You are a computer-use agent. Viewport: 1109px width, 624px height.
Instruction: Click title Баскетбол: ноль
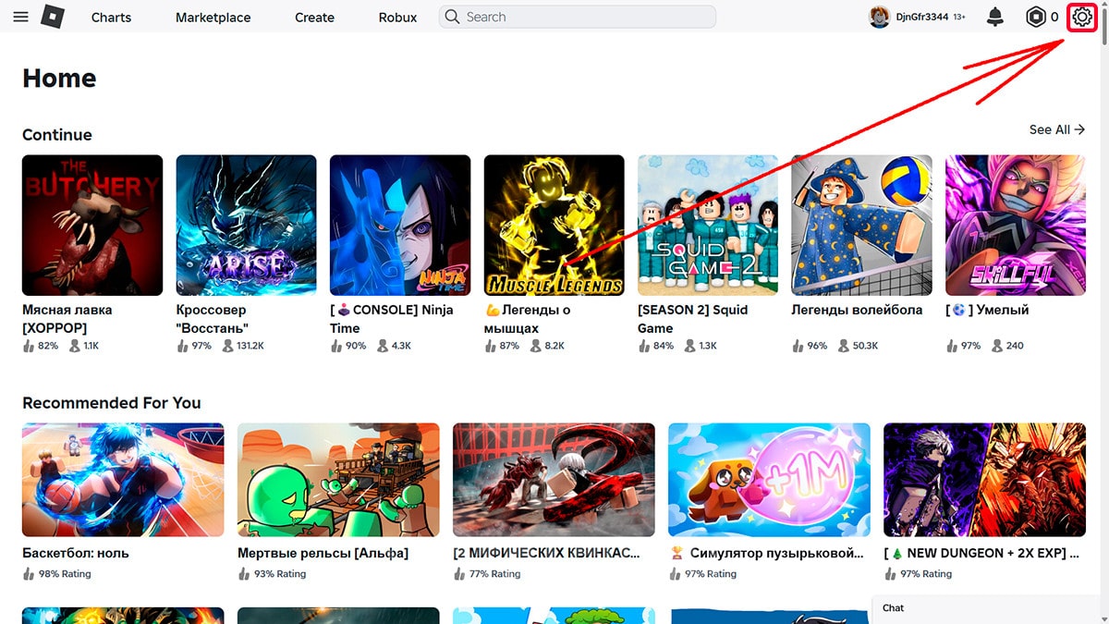coord(76,553)
